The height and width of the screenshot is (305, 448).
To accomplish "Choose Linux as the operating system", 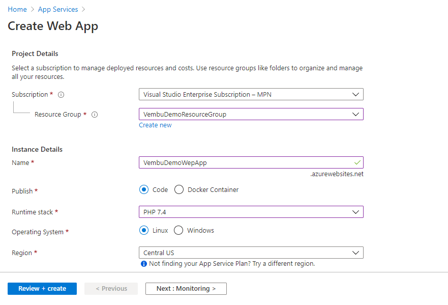I will pos(144,230).
